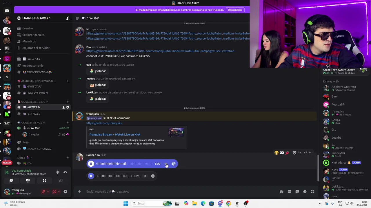Open franquiss Stream - Watch Live on Kick
Screen dimensions: 371x208
pos(115,135)
